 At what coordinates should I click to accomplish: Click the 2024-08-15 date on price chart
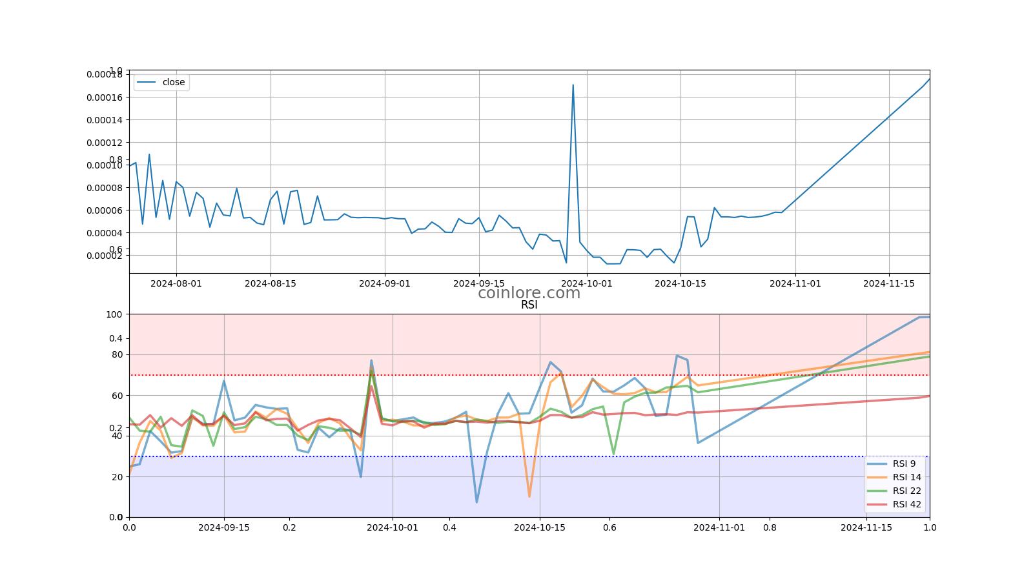pos(271,283)
